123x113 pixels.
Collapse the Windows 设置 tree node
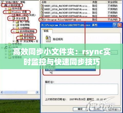[x=6, y=12]
